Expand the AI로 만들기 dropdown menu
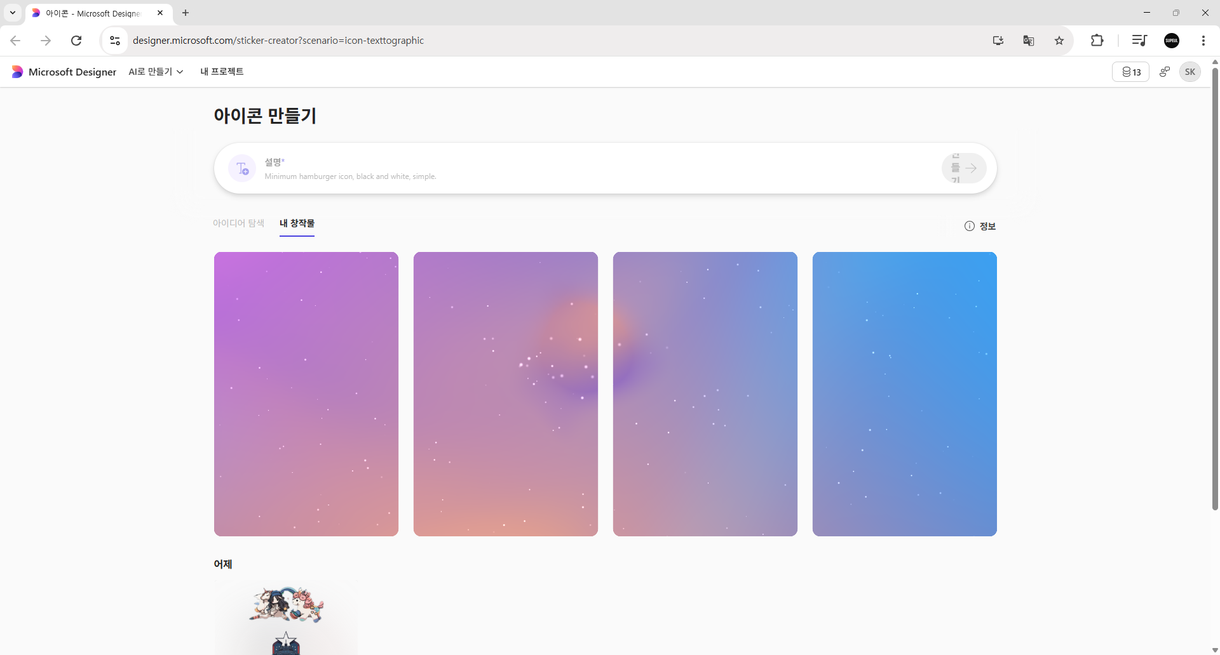The height and width of the screenshot is (655, 1220). tap(156, 72)
